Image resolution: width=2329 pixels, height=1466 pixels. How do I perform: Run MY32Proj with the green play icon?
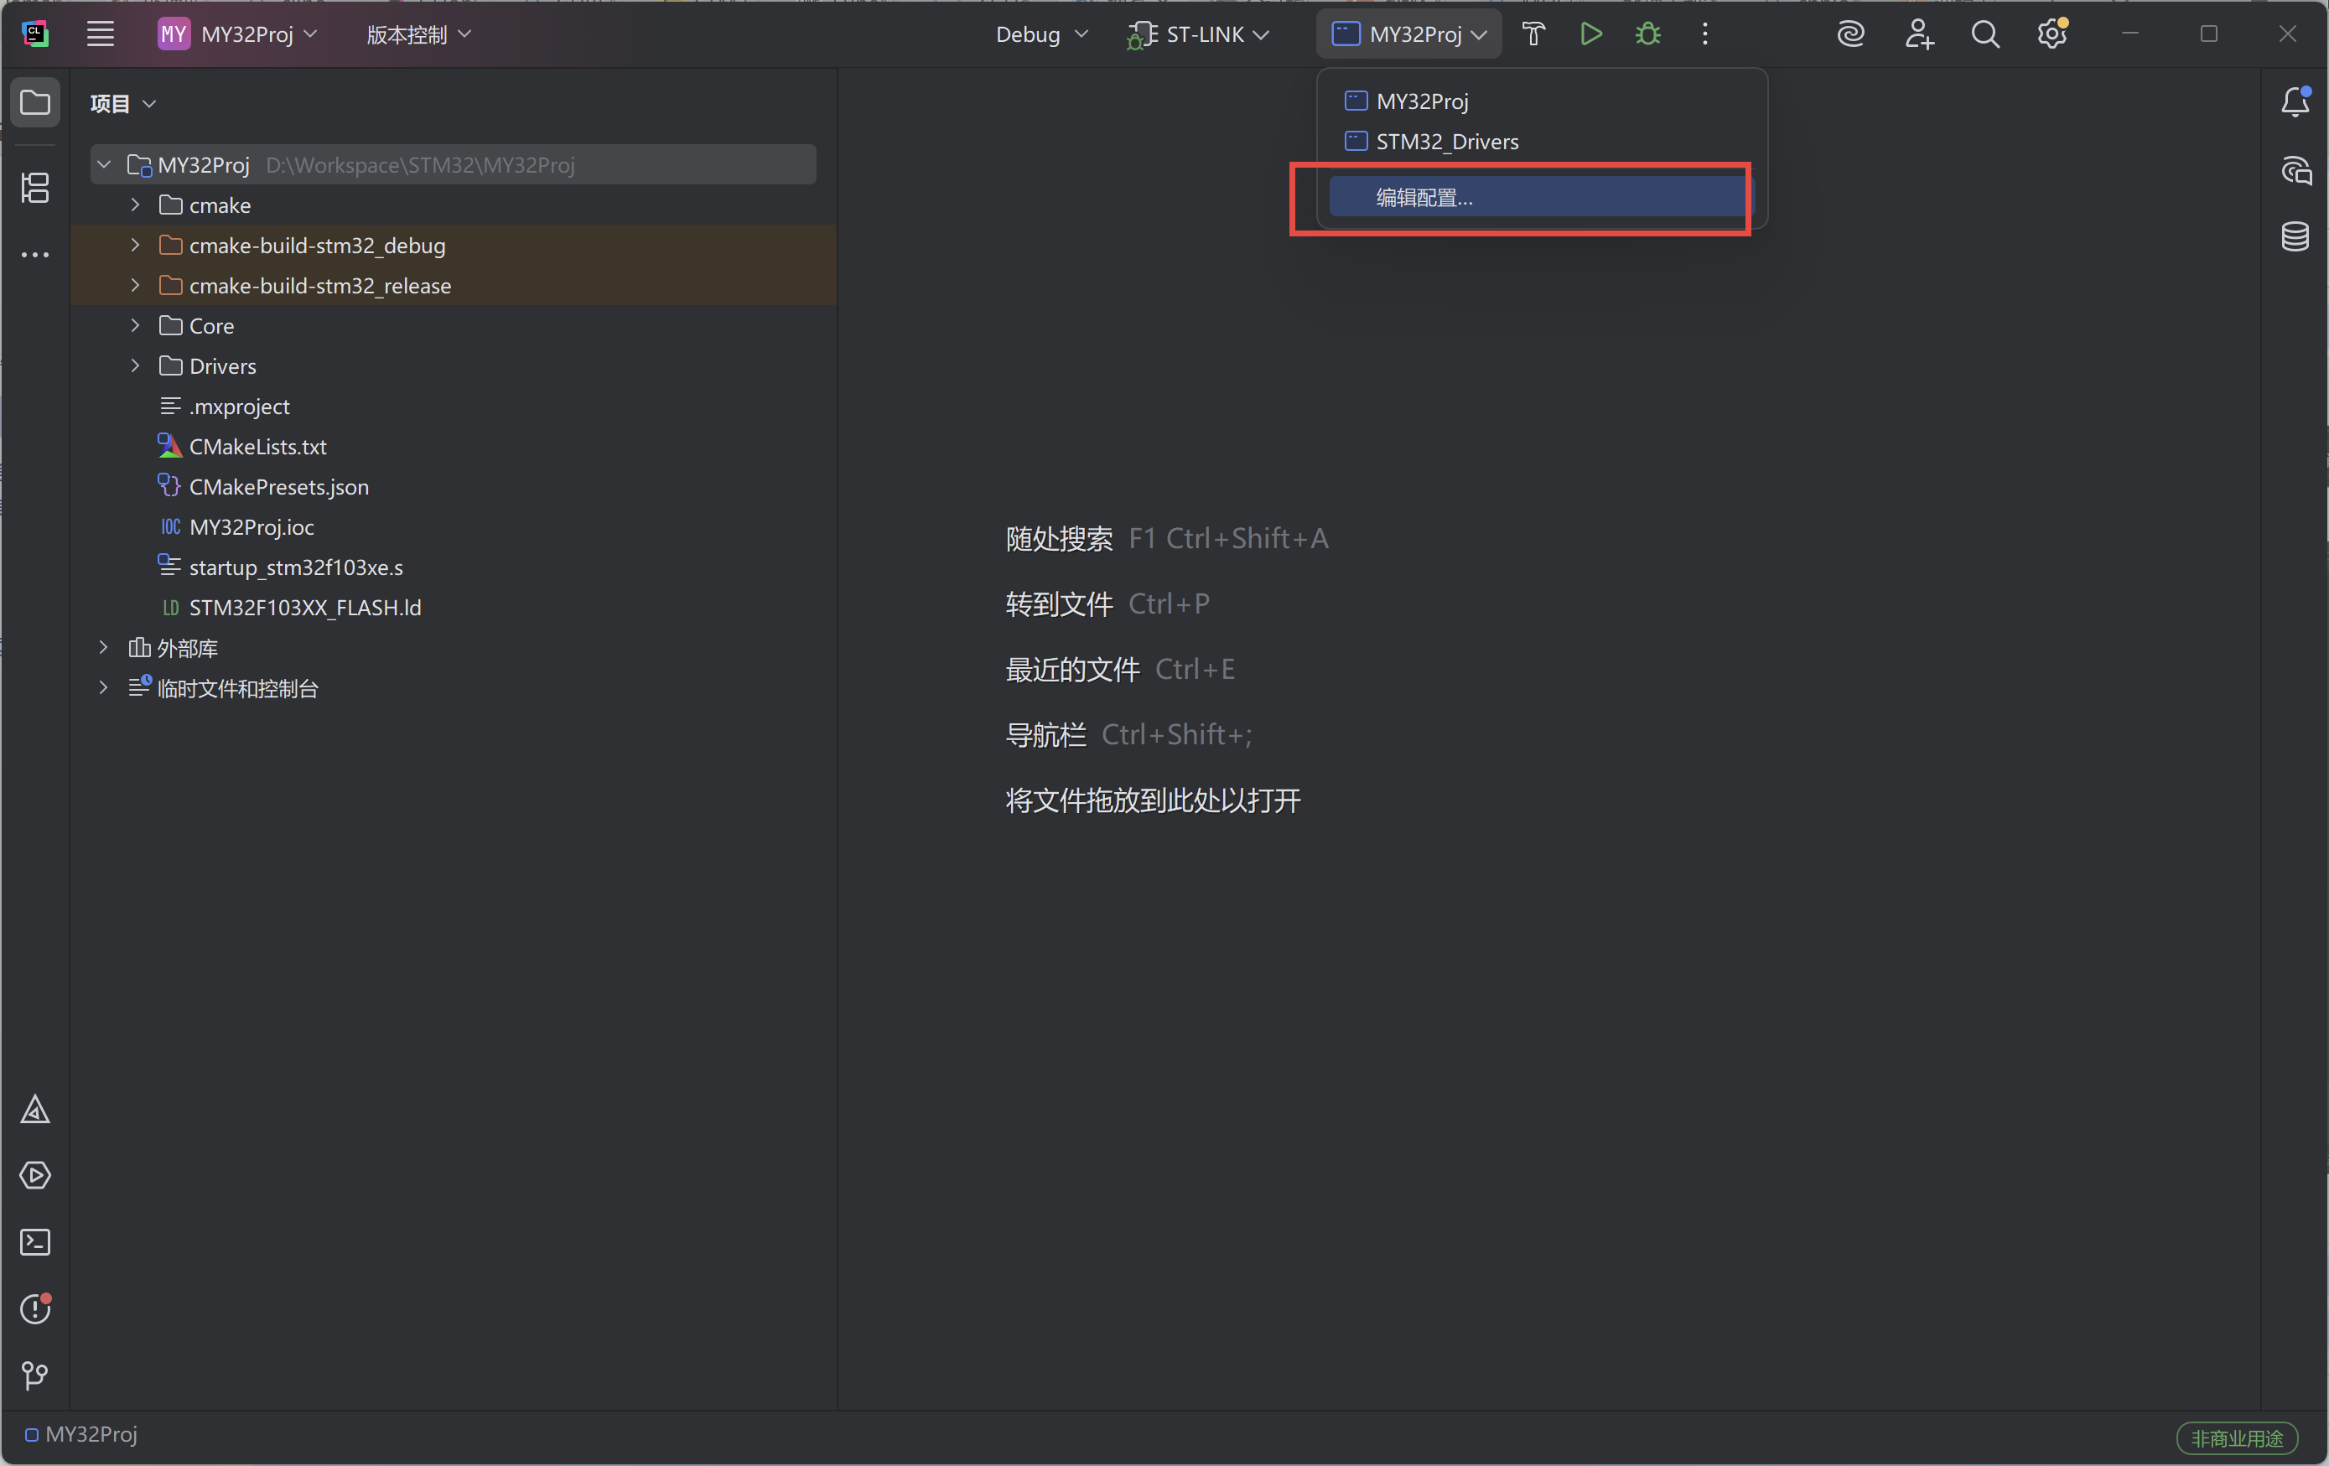1591,35
